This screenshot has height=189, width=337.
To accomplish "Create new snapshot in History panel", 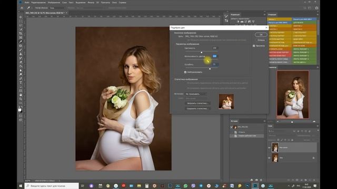I will coord(256,180).
